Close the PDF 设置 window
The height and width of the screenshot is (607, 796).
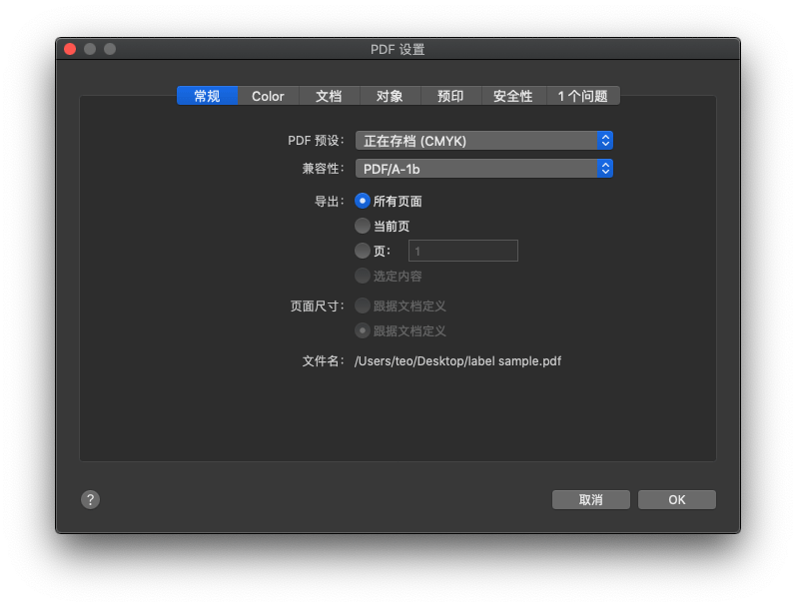pyautogui.click(x=70, y=49)
